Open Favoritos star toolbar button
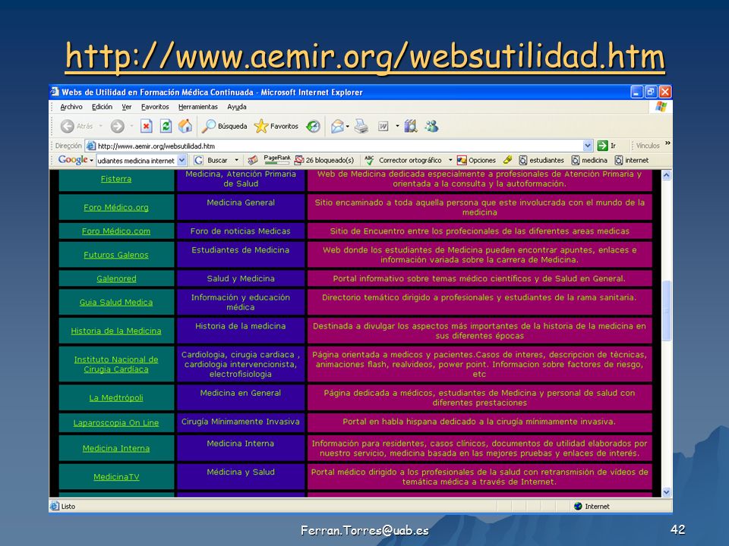 coord(276,126)
